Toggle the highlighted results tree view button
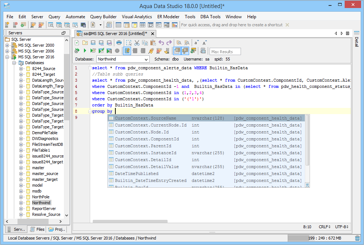 point(185,51)
